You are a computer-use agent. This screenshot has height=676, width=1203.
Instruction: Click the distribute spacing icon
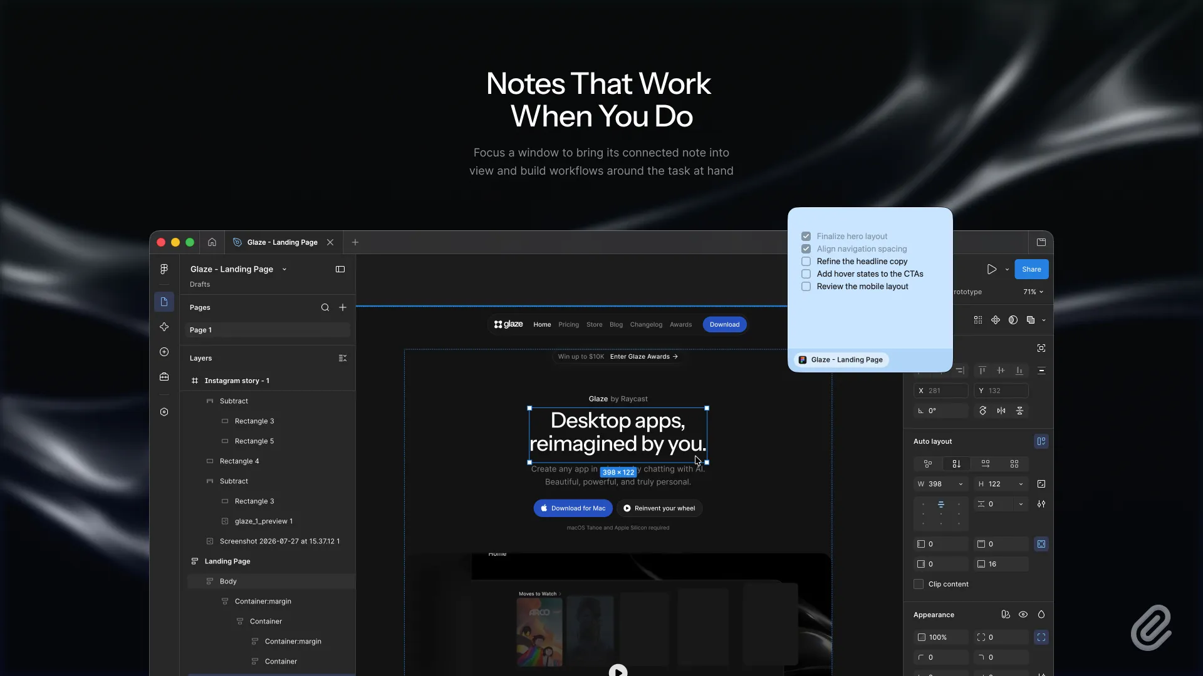[1041, 371]
